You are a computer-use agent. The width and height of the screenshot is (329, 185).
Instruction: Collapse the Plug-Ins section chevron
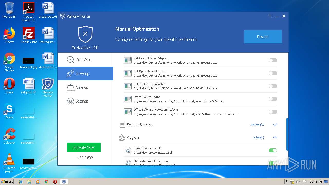point(275,137)
